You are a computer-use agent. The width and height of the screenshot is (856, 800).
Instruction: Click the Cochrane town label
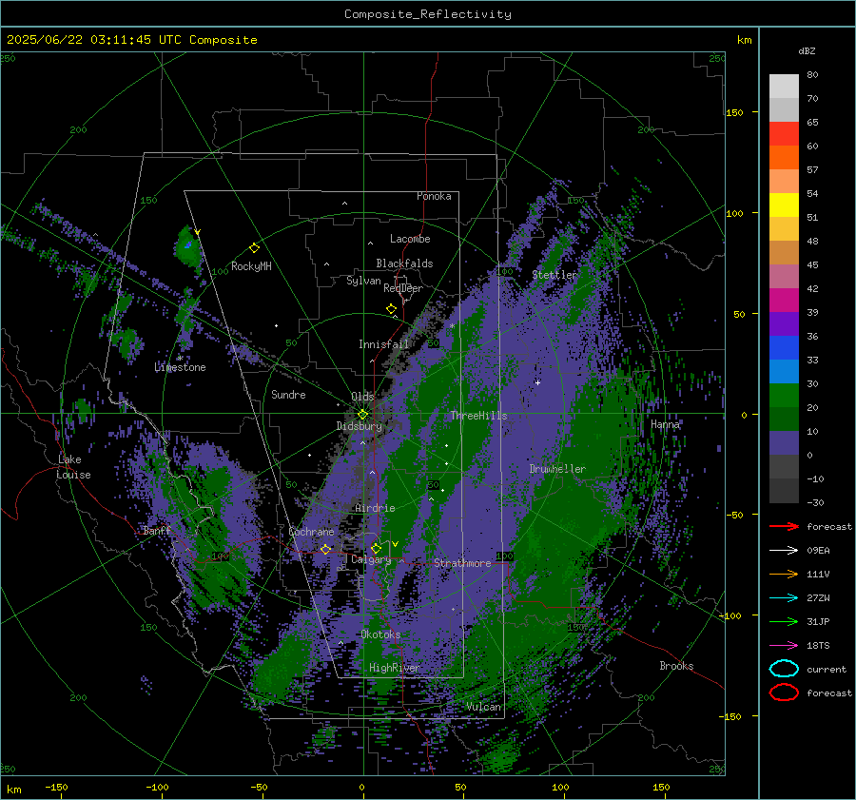[x=311, y=532]
